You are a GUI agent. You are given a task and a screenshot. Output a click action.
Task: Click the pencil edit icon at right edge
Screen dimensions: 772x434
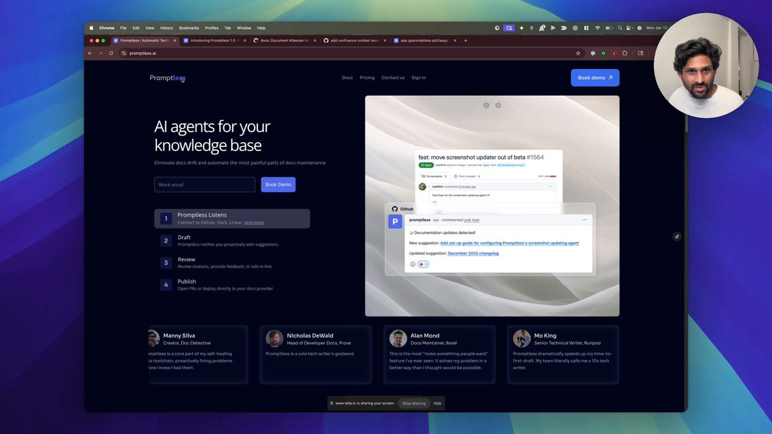pyautogui.click(x=677, y=237)
